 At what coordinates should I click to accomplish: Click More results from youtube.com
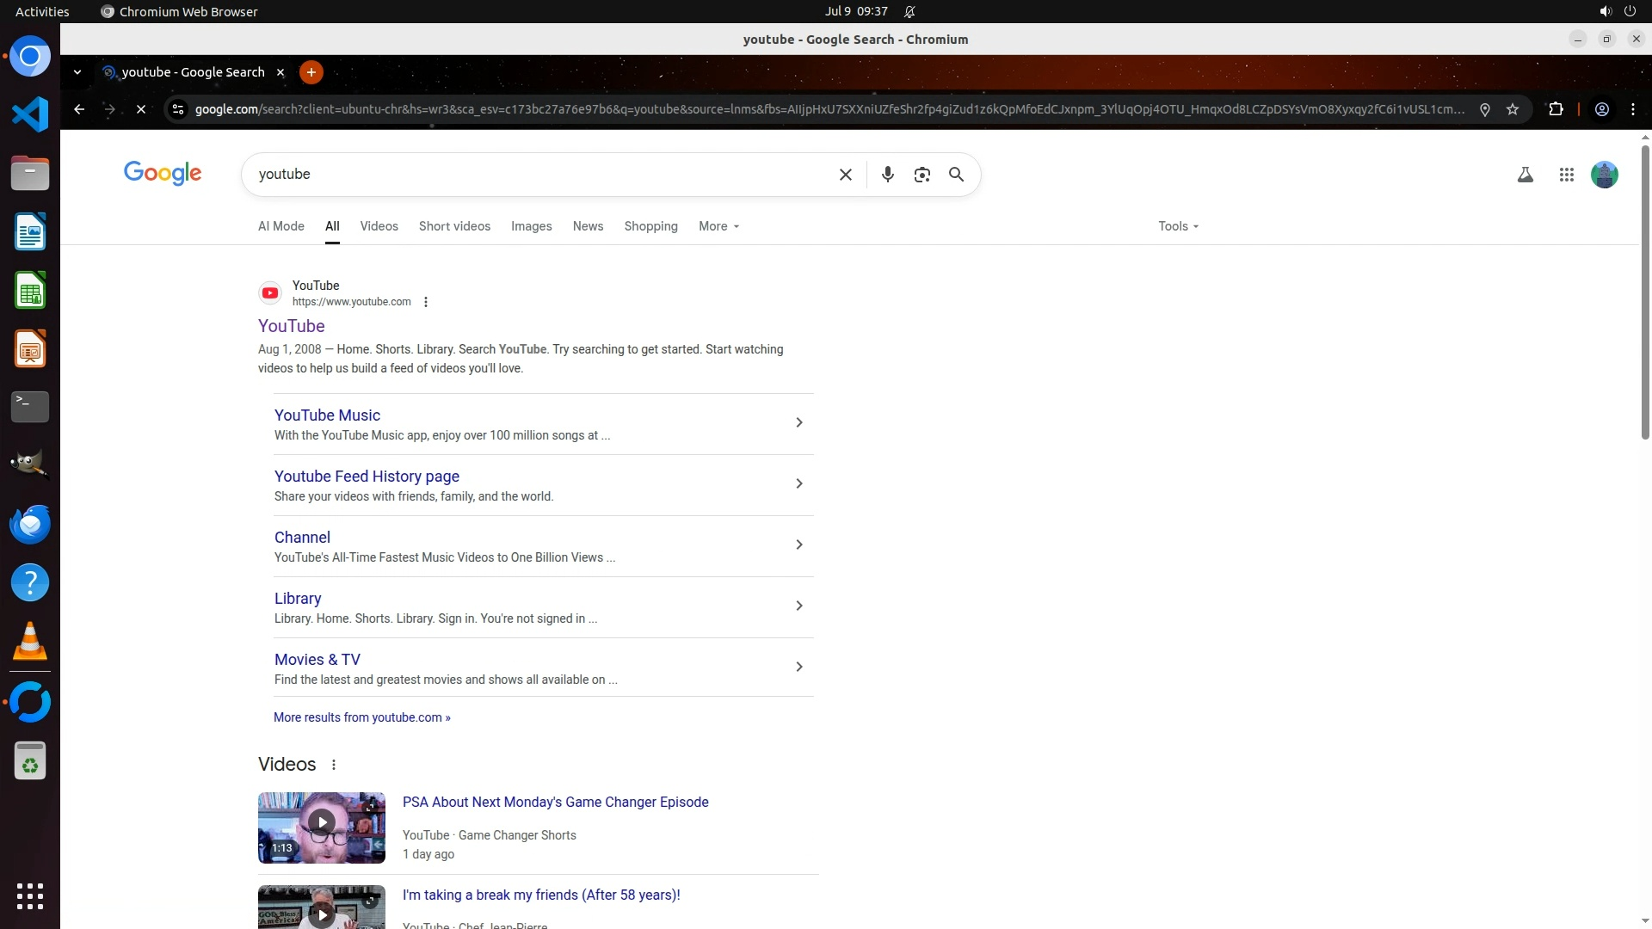tap(361, 717)
